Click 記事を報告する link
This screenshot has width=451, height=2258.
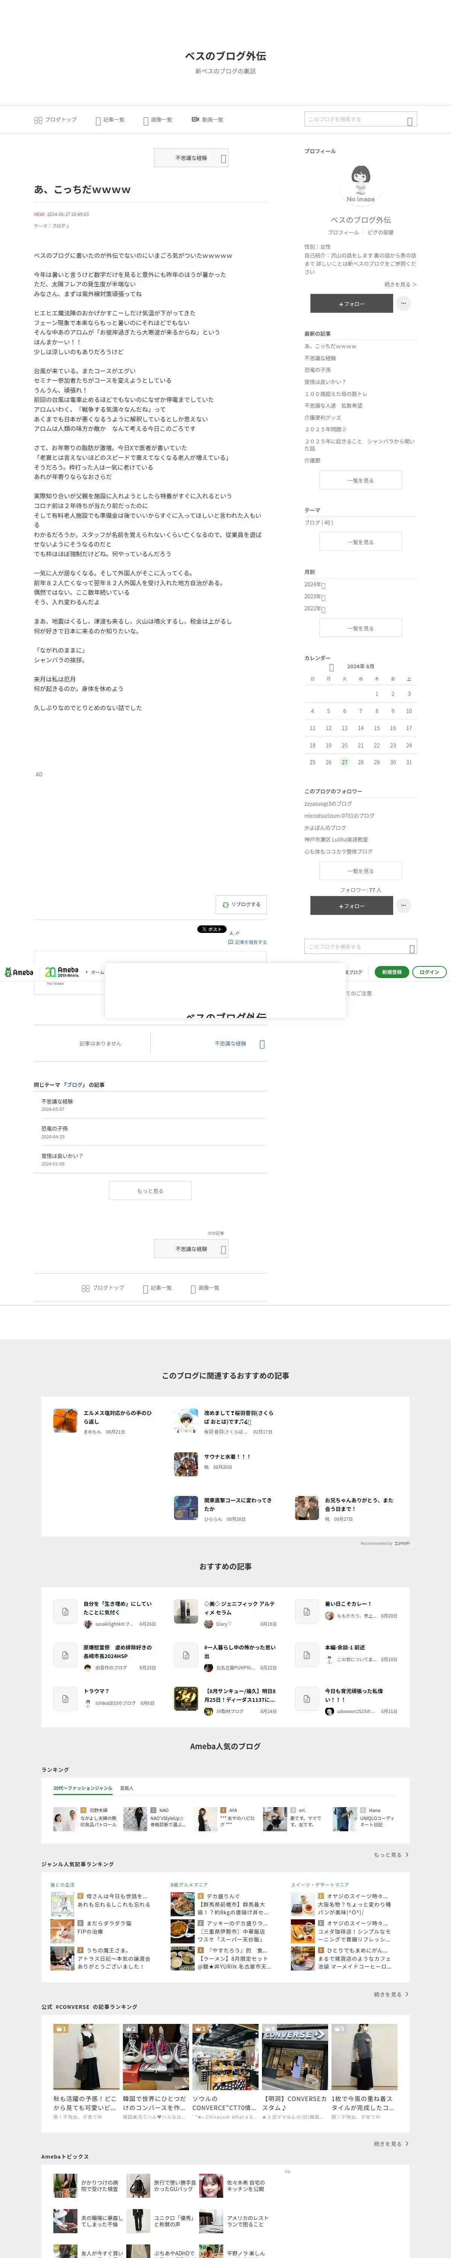pyautogui.click(x=247, y=942)
